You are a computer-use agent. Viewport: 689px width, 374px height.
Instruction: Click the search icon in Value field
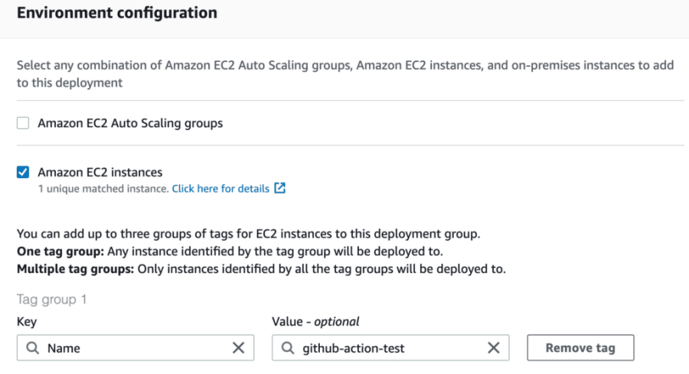click(x=288, y=348)
